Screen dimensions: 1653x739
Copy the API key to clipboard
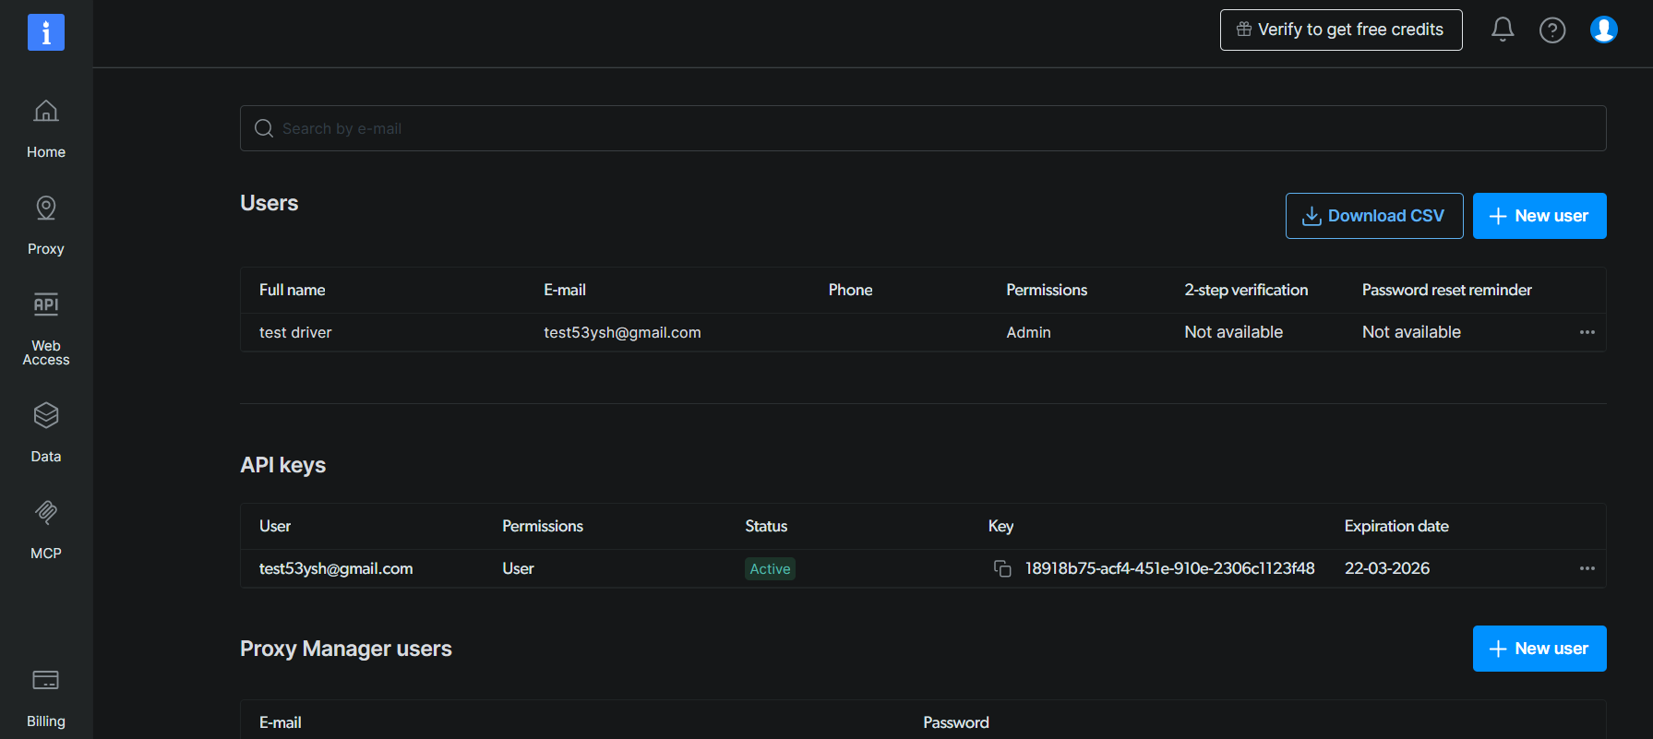coord(1002,568)
